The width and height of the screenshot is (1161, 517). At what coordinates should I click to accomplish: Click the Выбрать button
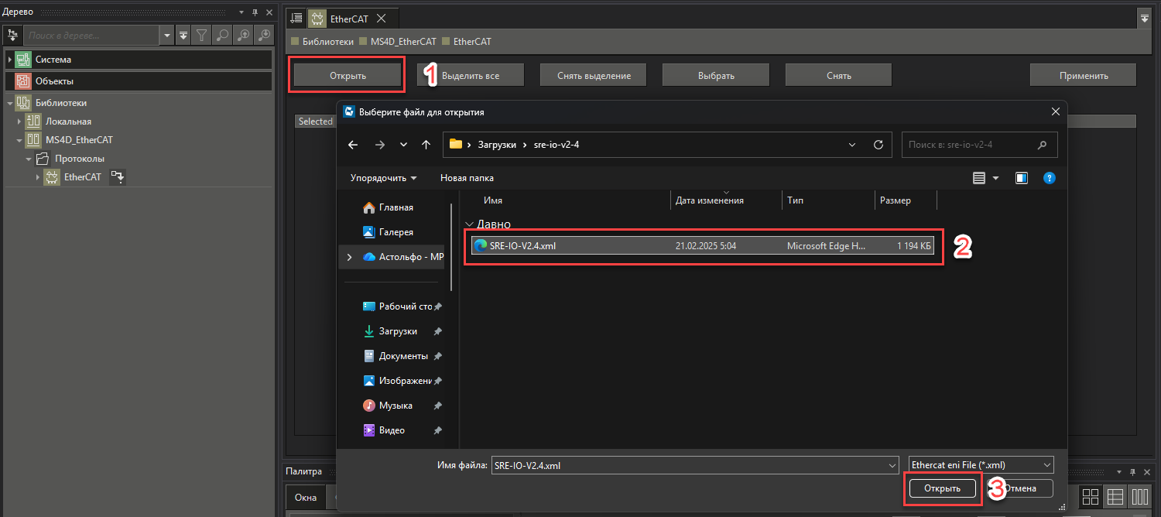tap(716, 75)
